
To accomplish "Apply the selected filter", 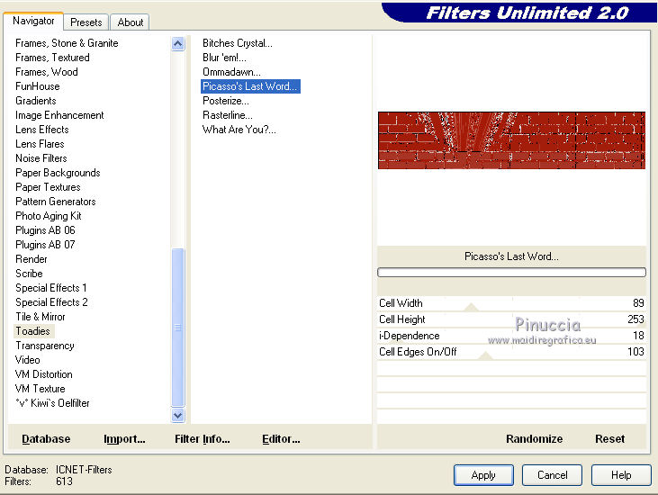I will coord(483,475).
